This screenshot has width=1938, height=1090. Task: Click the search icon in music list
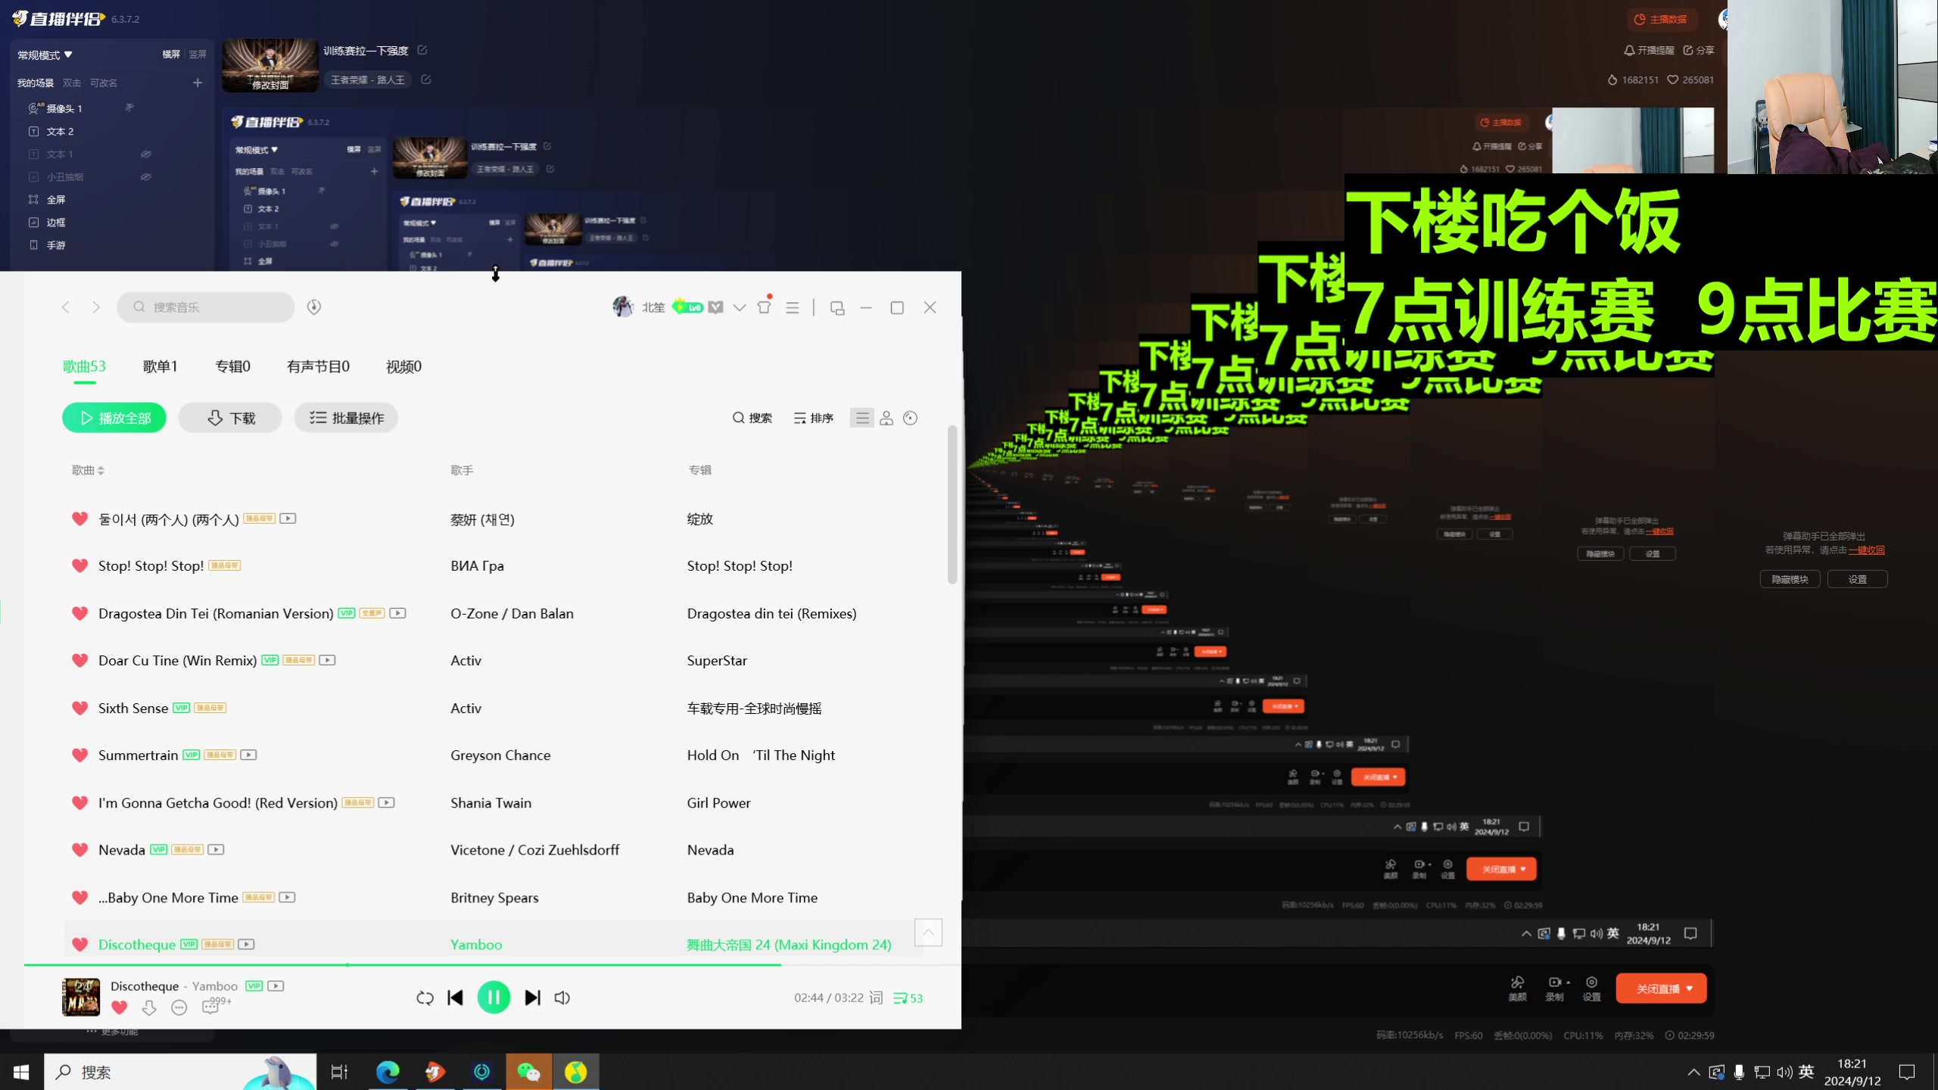(x=740, y=416)
